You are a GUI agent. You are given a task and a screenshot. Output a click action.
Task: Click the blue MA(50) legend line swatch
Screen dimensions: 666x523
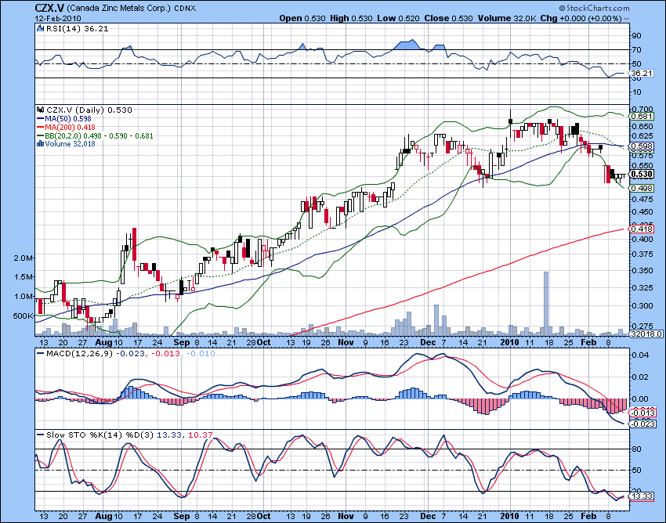40,119
